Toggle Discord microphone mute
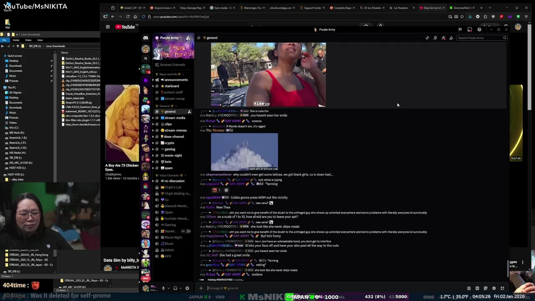Viewport: 535px width, 301px height. tap(163, 288)
